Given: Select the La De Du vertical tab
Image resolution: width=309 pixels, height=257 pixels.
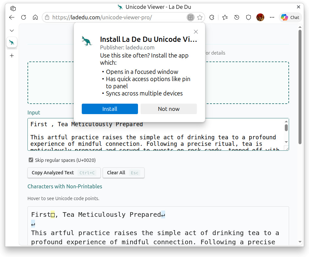Looking at the screenshot, I should click(12, 42).
